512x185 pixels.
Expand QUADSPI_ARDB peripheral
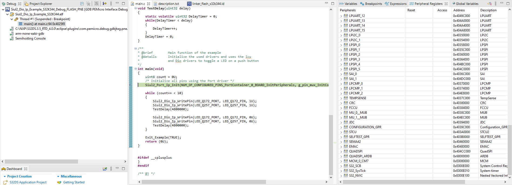click(341, 156)
